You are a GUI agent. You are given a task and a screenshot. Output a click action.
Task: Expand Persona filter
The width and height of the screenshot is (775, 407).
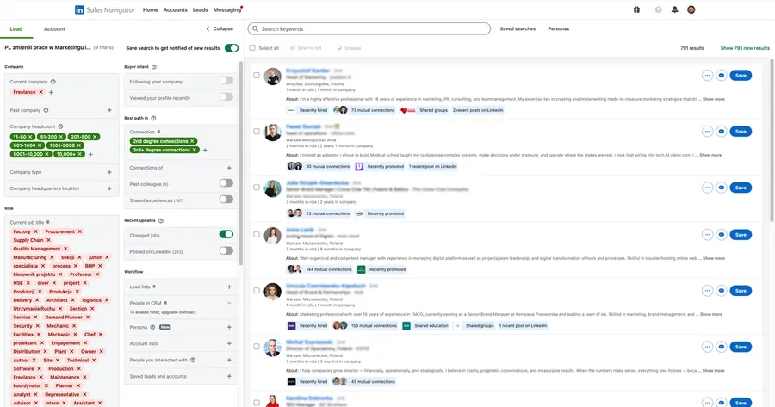click(x=229, y=327)
